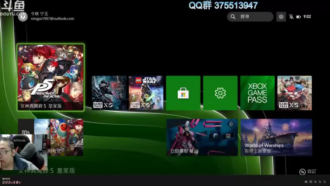Screen dimensions: 330x186
Task: Open LEGO Star Wars game tile
Action: point(146,93)
